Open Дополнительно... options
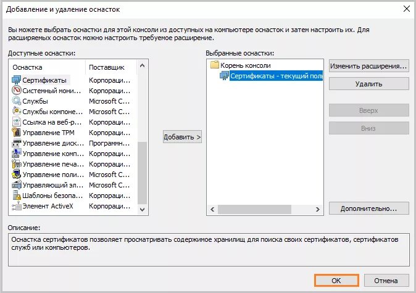The width and height of the screenshot is (416, 293). (x=368, y=208)
